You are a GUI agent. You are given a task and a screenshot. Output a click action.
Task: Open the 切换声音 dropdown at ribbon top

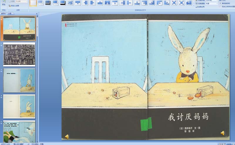coord(211,1)
